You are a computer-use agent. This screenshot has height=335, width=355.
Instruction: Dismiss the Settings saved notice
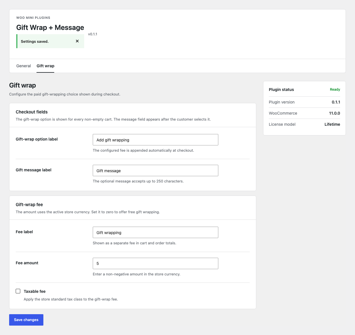(x=77, y=41)
